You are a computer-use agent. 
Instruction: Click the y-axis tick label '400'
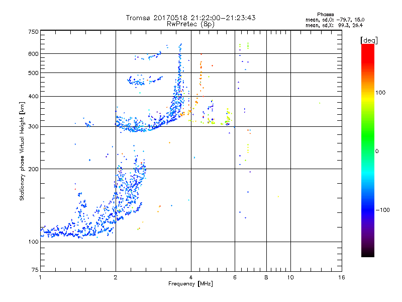(33, 97)
